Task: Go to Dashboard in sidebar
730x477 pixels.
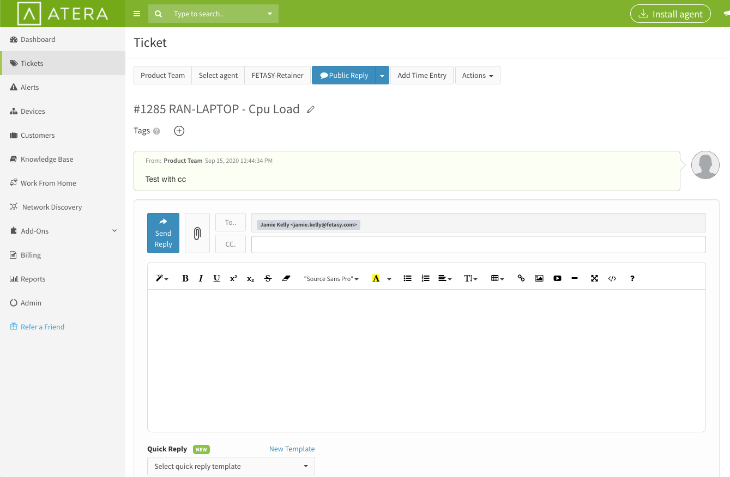Action: 63,39
